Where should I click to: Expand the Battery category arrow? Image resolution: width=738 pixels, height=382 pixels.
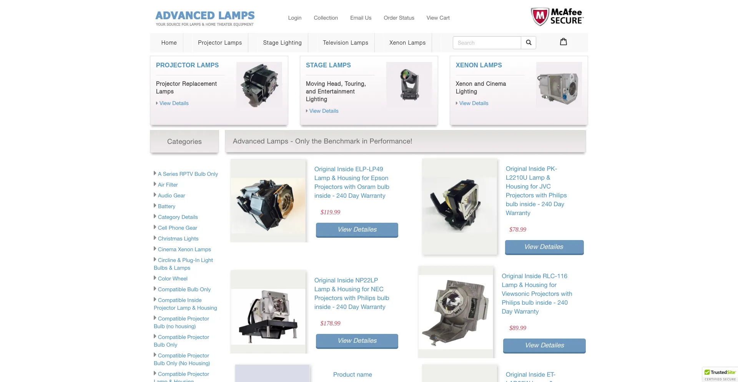pos(155,206)
